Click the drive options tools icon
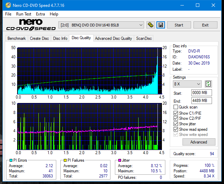Screen dimensions: 224x184 [x=151, y=25]
